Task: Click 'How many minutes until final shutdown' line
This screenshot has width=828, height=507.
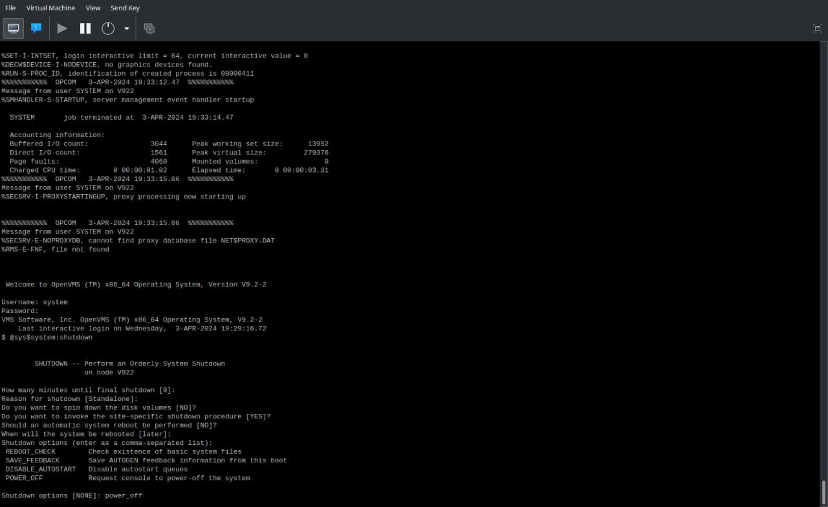Action: tap(89, 390)
